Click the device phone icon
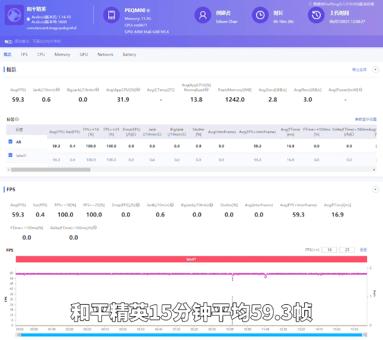 [x=112, y=15]
